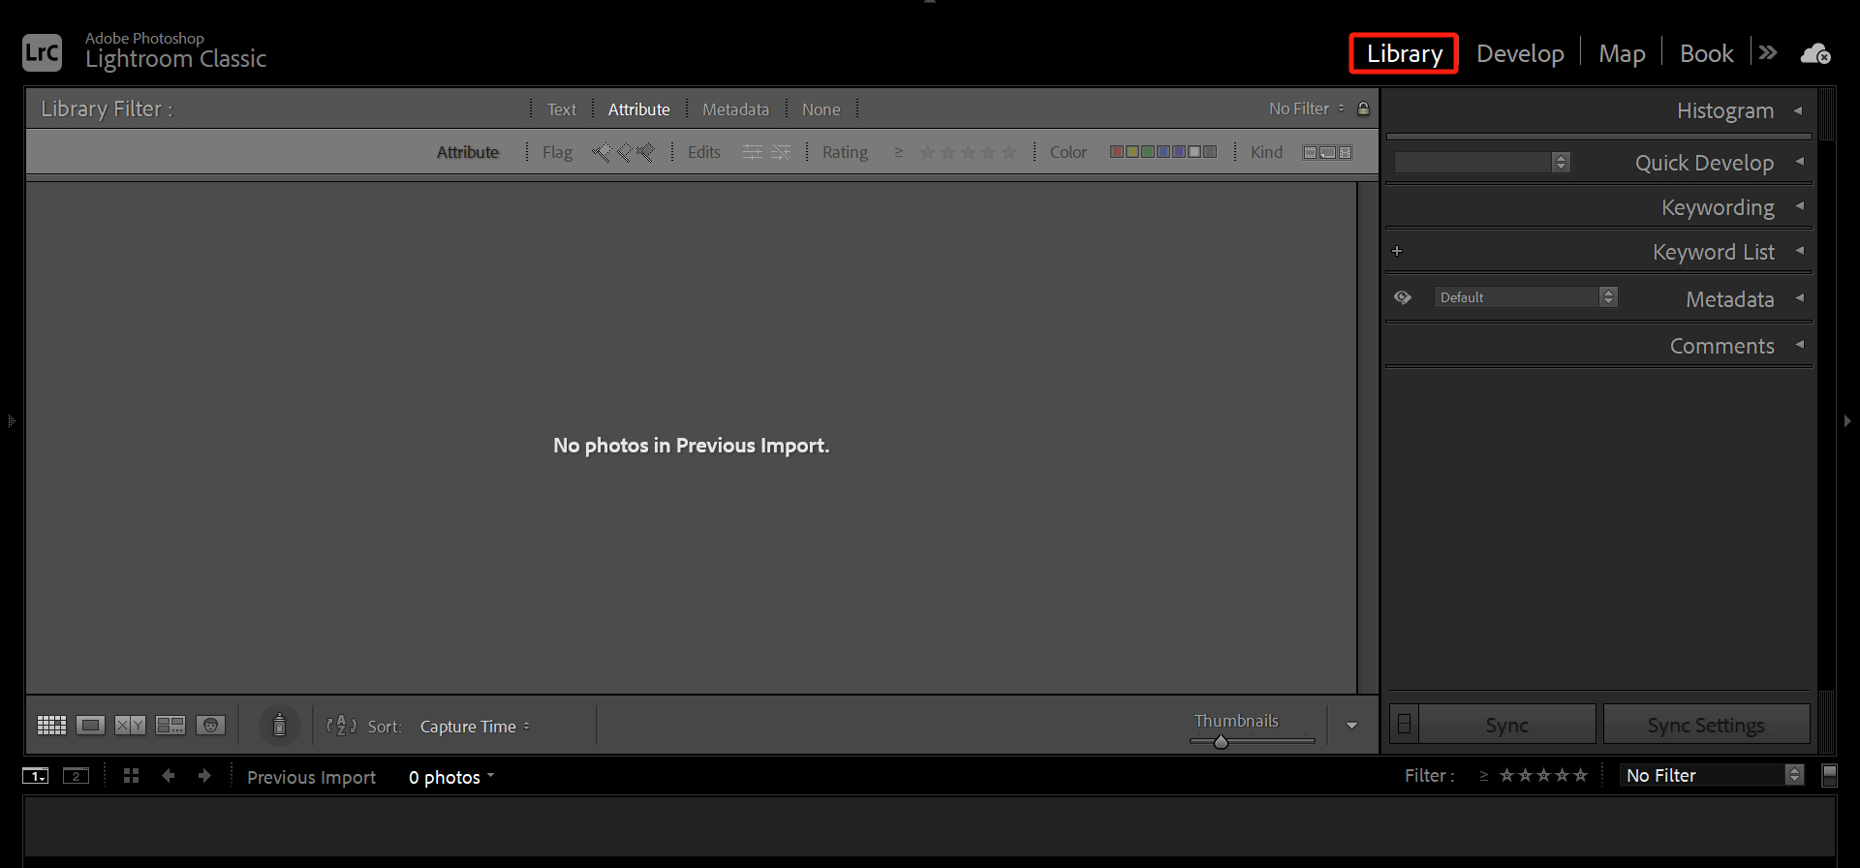The image size is (1860, 868).
Task: Go back with the left arrow
Action: click(169, 776)
